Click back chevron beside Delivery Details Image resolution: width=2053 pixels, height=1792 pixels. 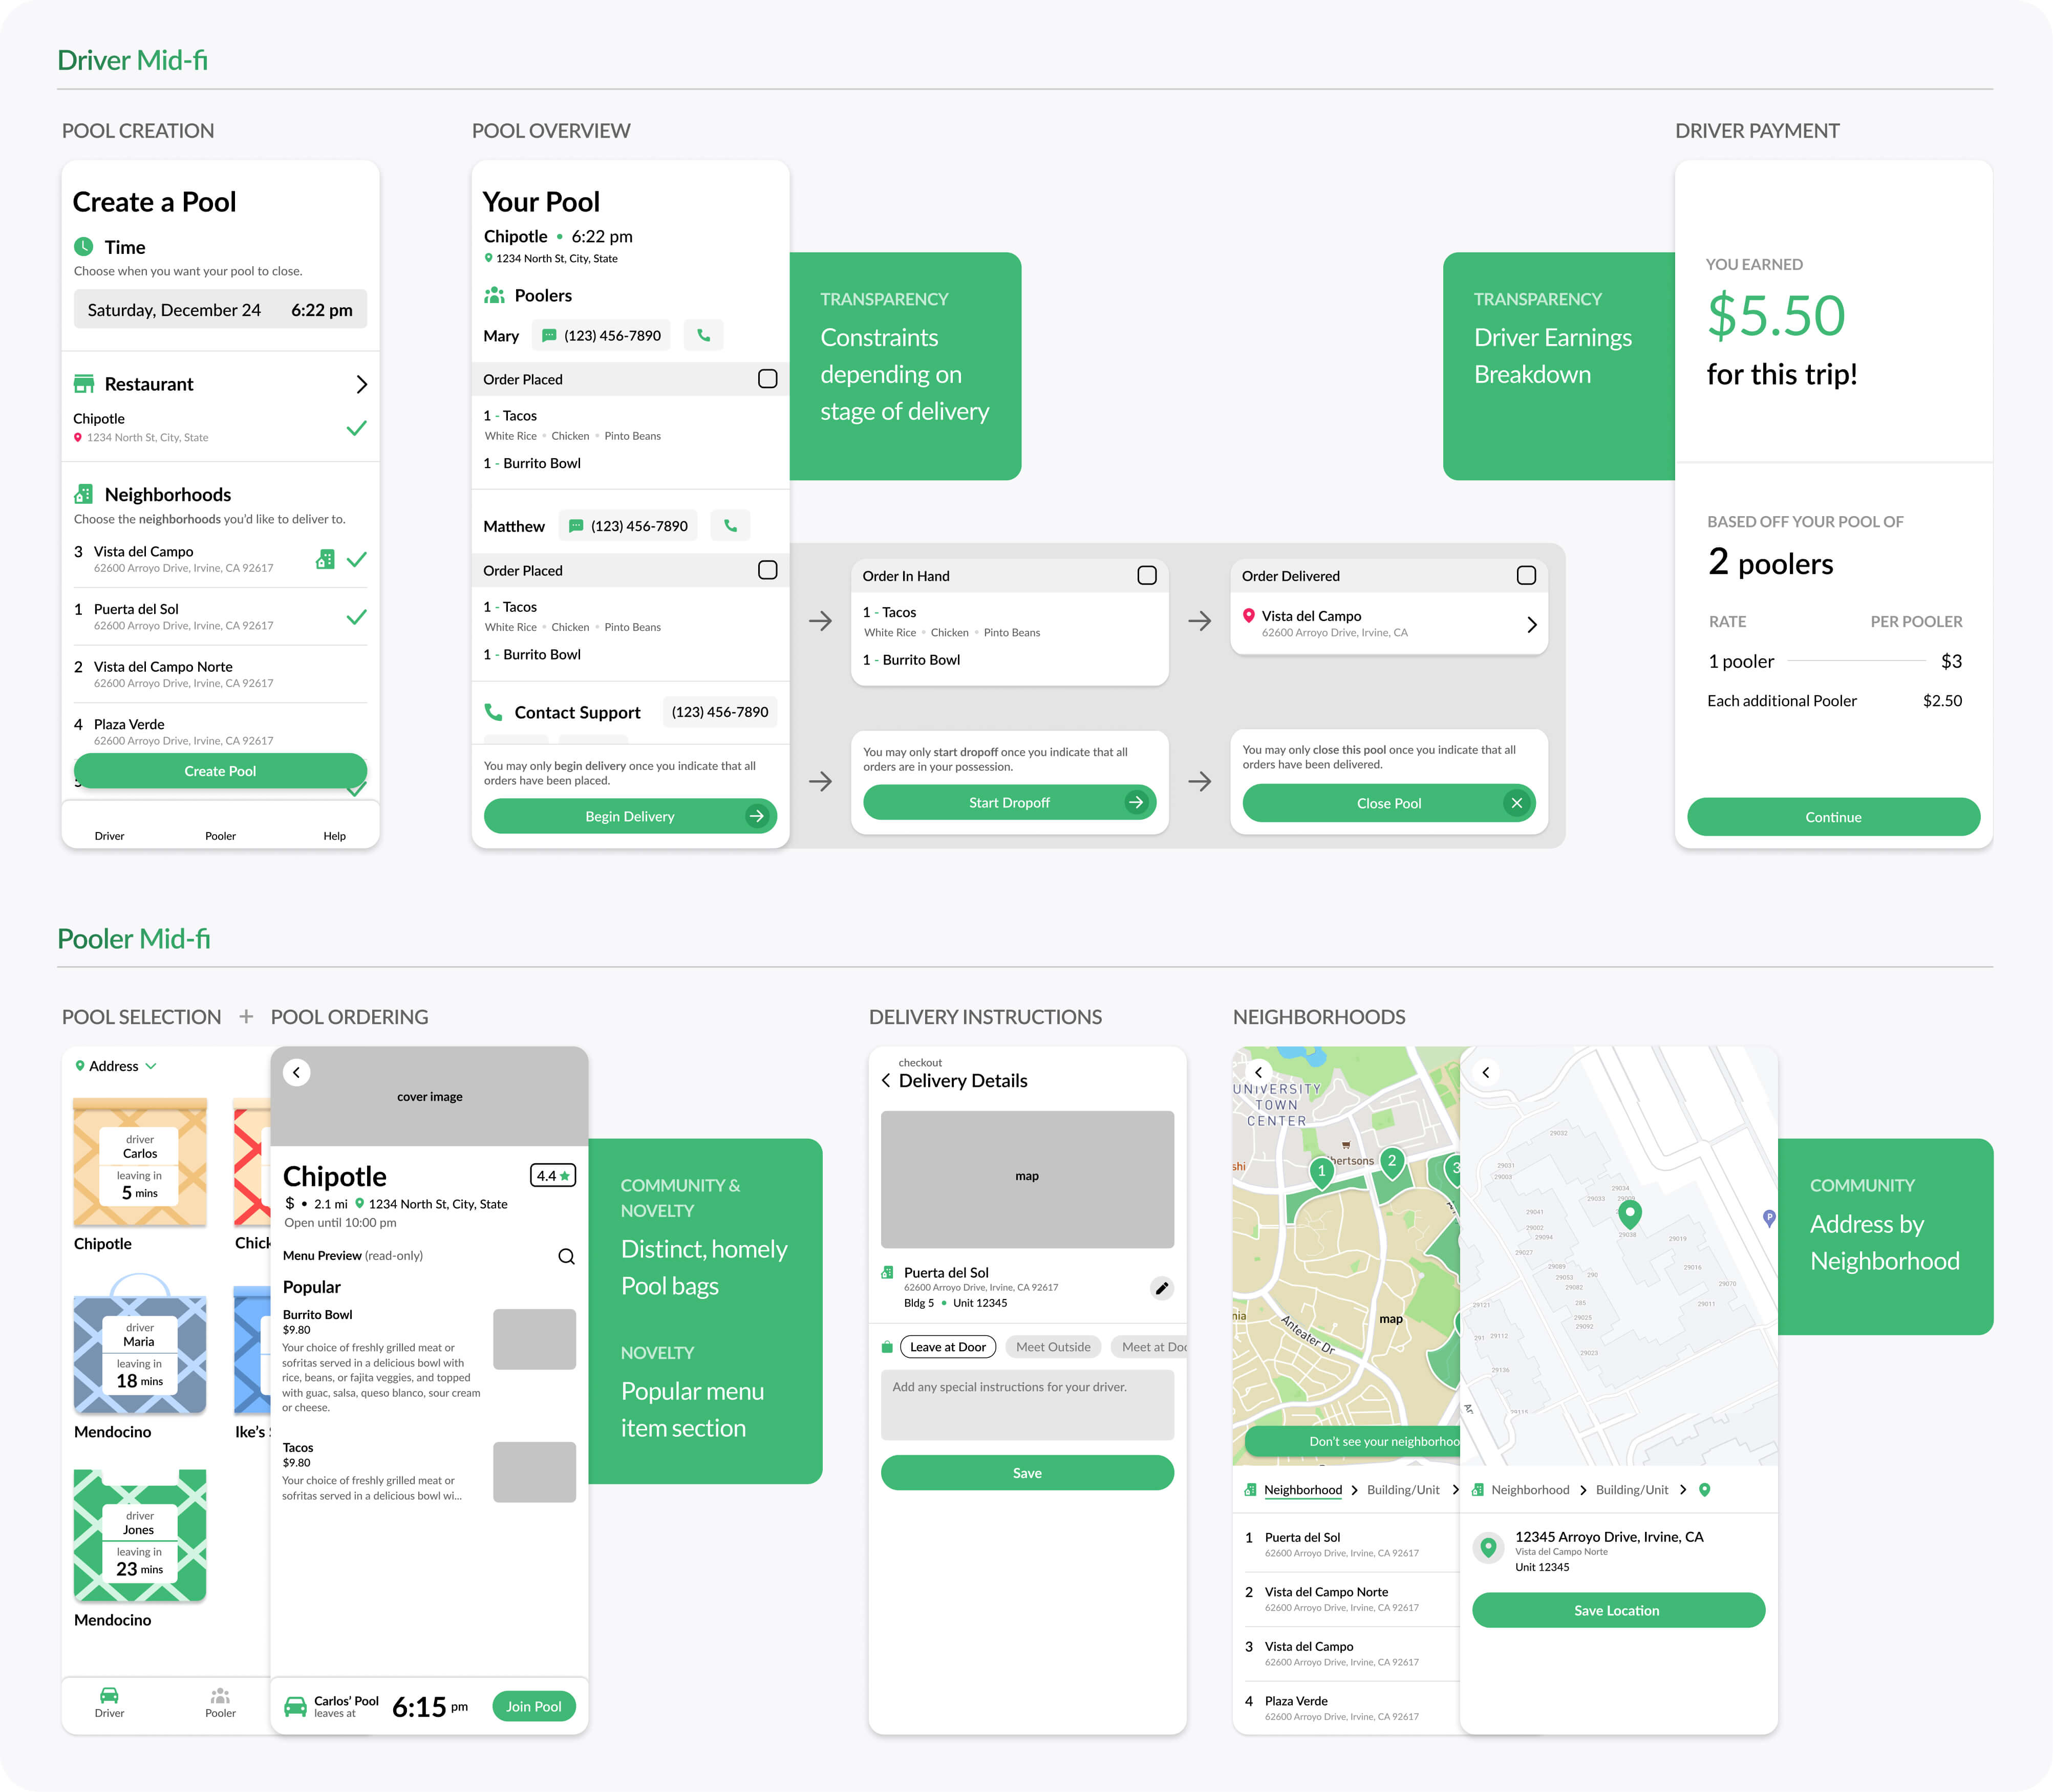coord(886,1080)
